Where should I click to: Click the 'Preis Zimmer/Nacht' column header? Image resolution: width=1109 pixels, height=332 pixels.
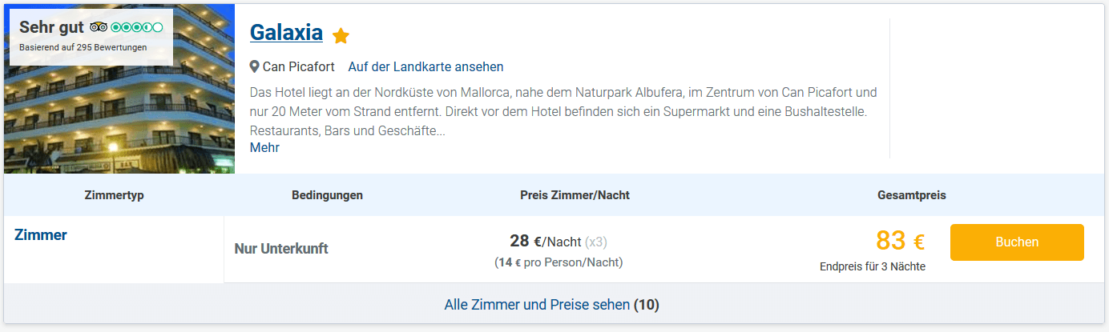575,195
